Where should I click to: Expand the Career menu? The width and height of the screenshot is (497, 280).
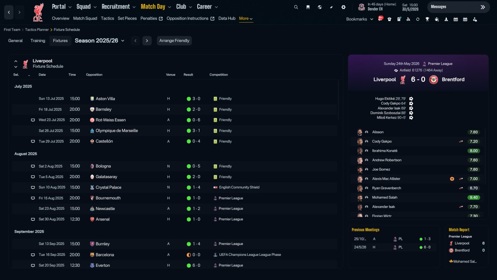(x=207, y=7)
